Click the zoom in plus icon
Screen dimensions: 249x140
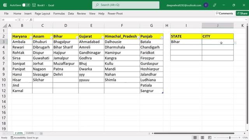pyautogui.click(x=239, y=138)
